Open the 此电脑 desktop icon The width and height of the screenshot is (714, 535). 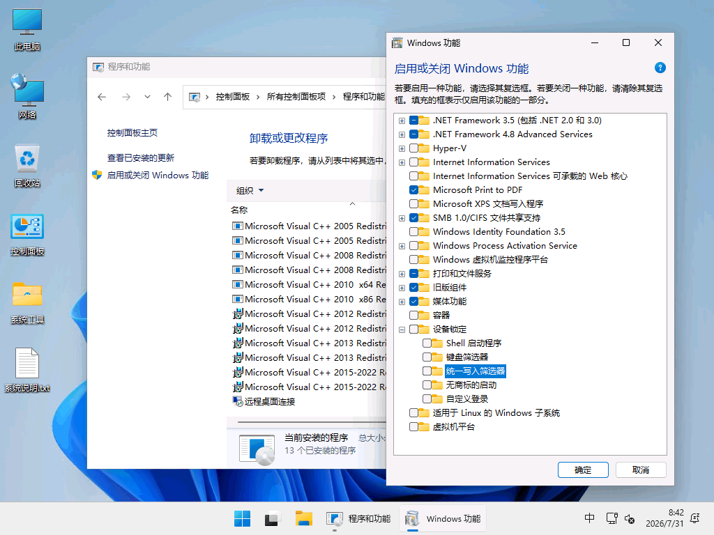[x=27, y=29]
